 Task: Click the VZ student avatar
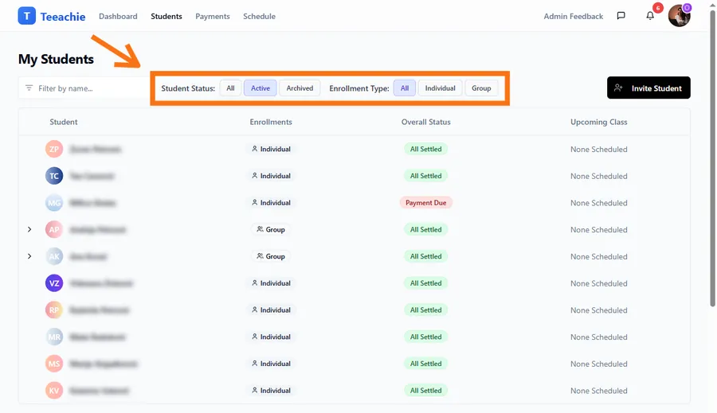pyautogui.click(x=54, y=283)
